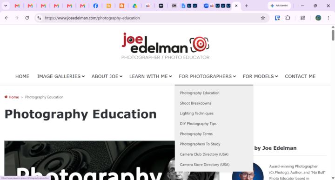Open the Chrome three-dot menu

pos(328,18)
